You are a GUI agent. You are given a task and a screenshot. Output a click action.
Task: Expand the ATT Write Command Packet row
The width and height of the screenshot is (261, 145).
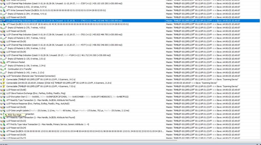(x=1, y=11)
